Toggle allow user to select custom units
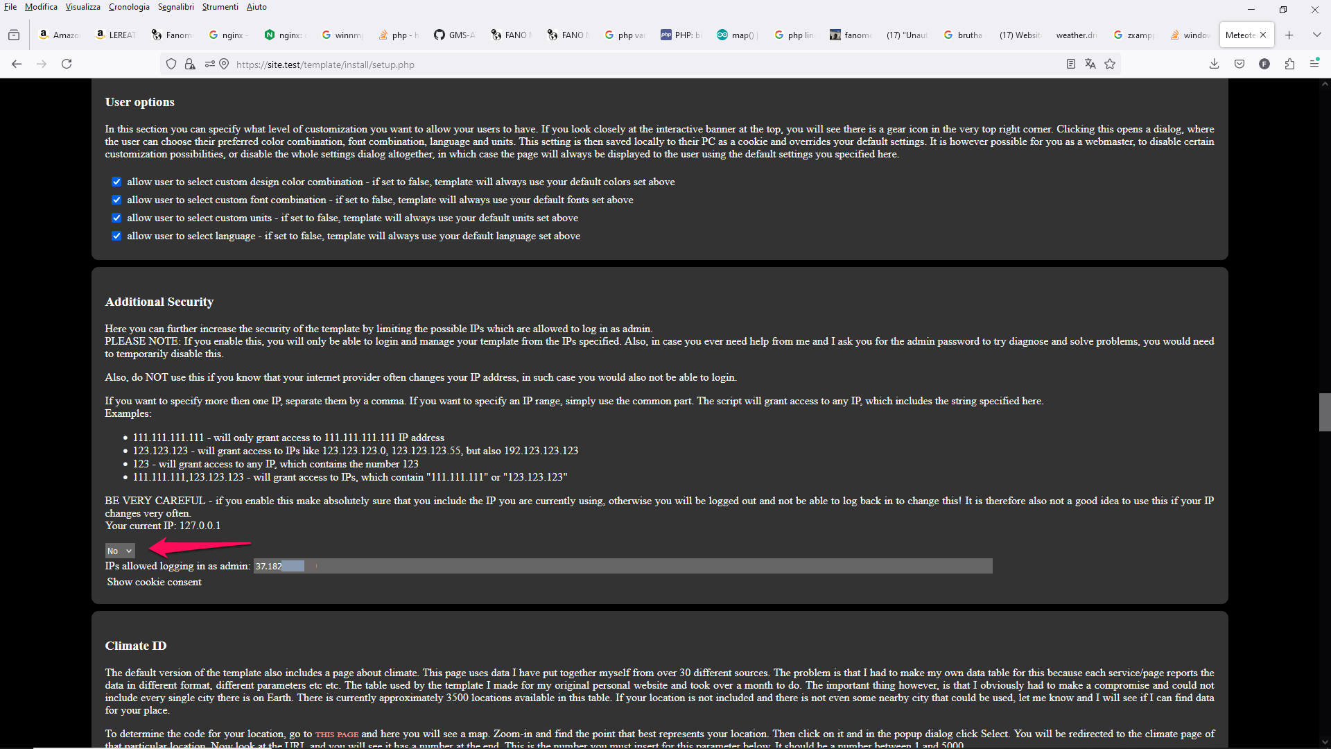The width and height of the screenshot is (1331, 749). click(116, 218)
